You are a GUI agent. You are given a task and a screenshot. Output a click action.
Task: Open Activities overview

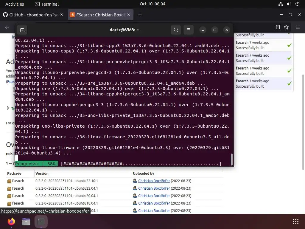coord(15,4)
